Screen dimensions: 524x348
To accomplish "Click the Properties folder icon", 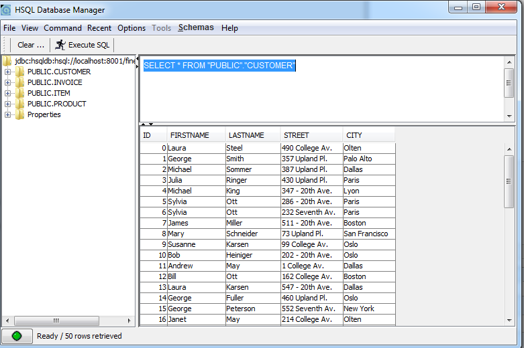I will click(19, 114).
